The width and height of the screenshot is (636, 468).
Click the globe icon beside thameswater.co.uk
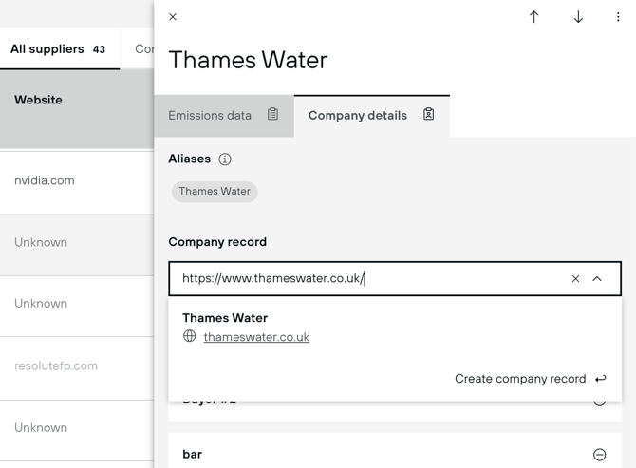click(x=190, y=336)
